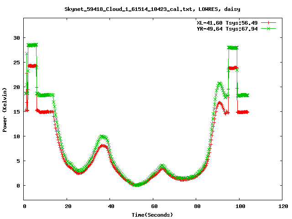The width and height of the screenshot is (292, 219).
Task: Click y-axis tick label 15
Action: click(16, 112)
